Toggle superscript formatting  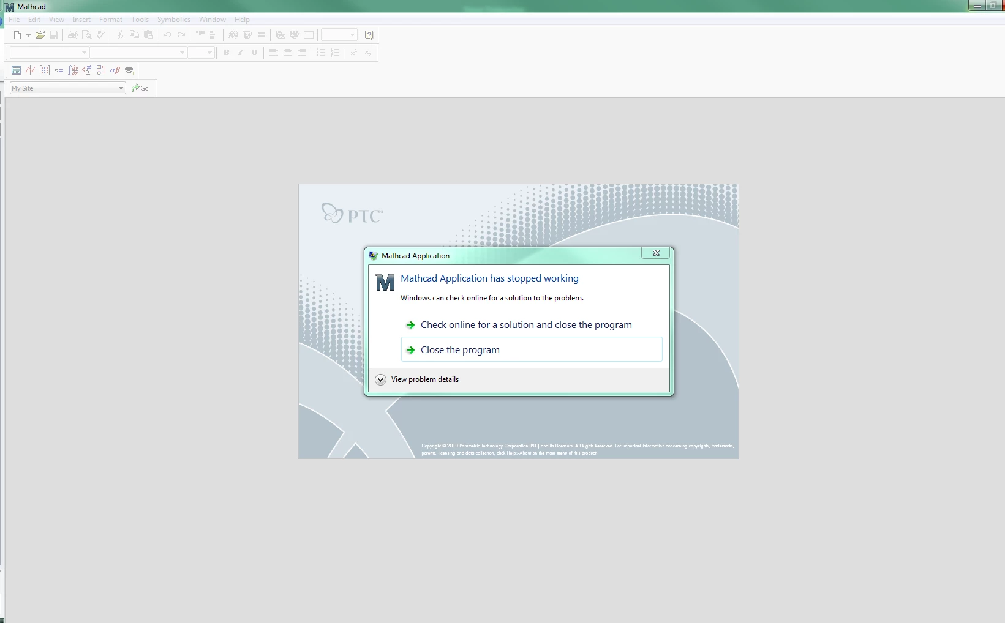[x=354, y=53]
